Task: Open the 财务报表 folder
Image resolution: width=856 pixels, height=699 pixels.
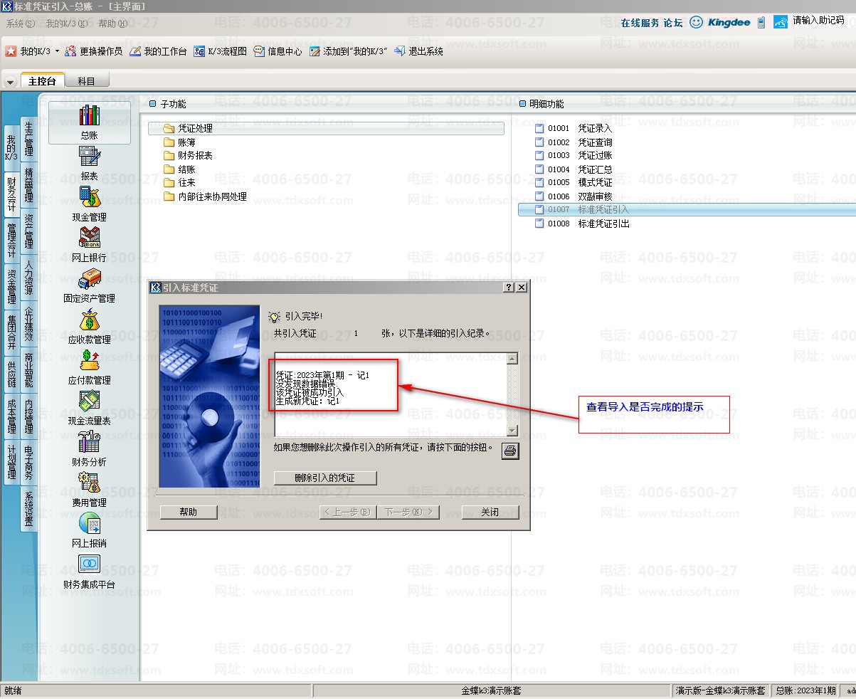Action: pos(194,155)
